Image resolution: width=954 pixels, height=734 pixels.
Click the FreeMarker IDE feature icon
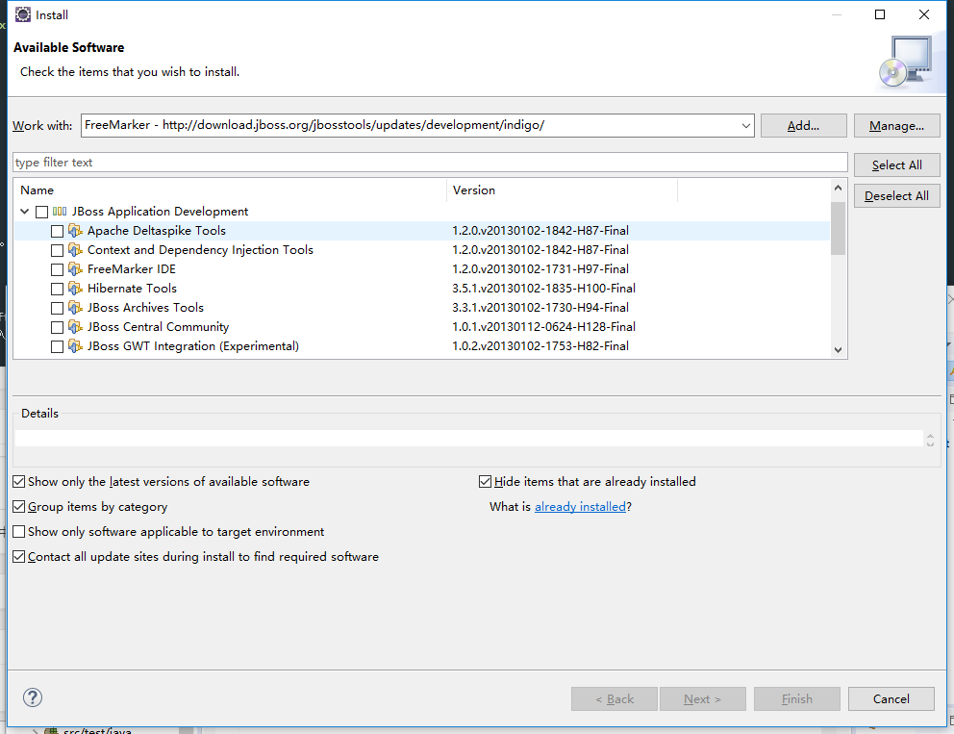[x=75, y=269]
